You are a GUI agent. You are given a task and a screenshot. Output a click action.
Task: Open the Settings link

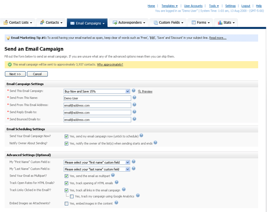[x=230, y=6]
